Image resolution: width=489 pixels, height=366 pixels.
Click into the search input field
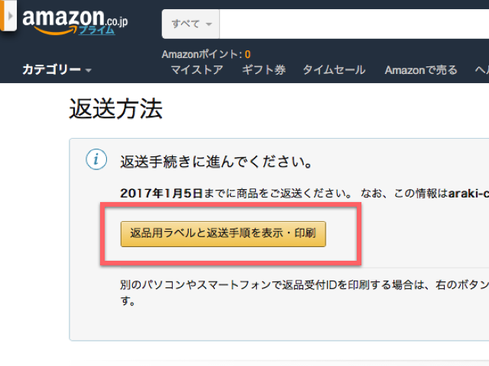coord(351,24)
